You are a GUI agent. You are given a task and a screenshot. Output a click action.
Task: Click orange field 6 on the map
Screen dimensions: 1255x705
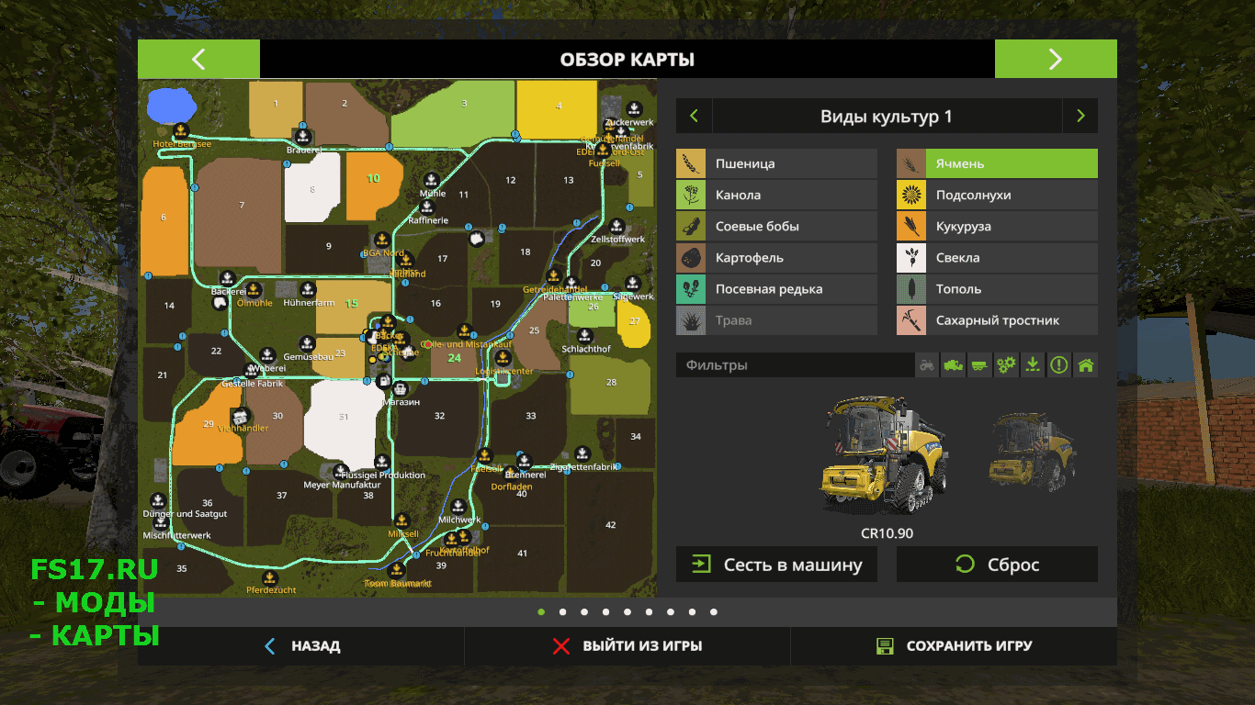click(x=164, y=220)
